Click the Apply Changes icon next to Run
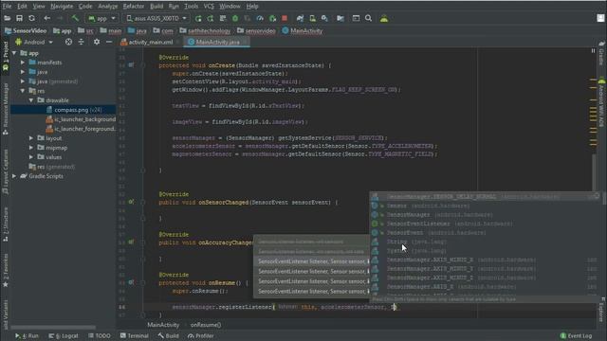Viewport: 607px width, 341px height. coord(211,18)
